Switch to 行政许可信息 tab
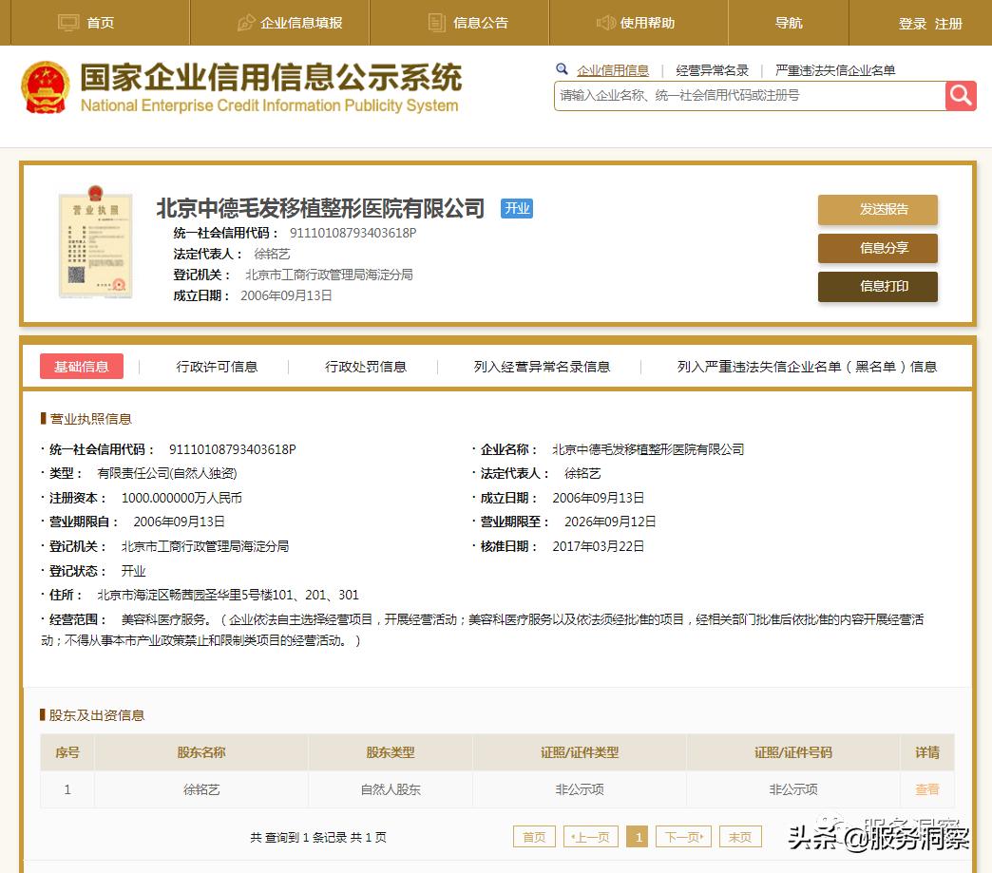The image size is (992, 873). 217,367
